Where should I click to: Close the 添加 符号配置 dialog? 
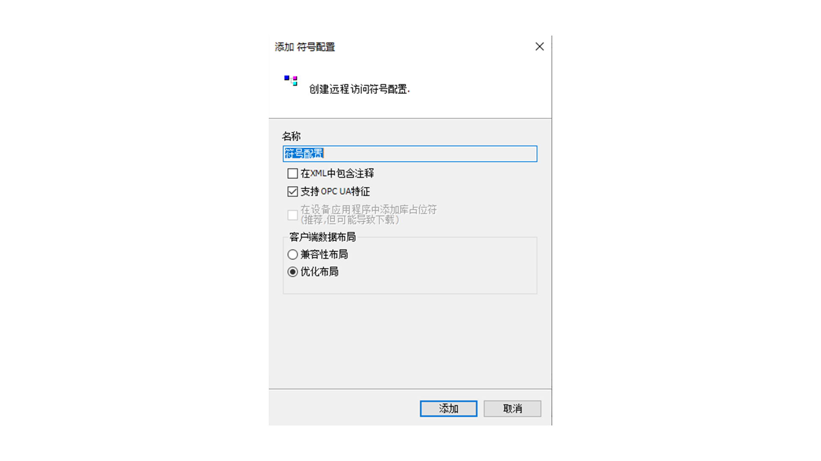coord(539,47)
